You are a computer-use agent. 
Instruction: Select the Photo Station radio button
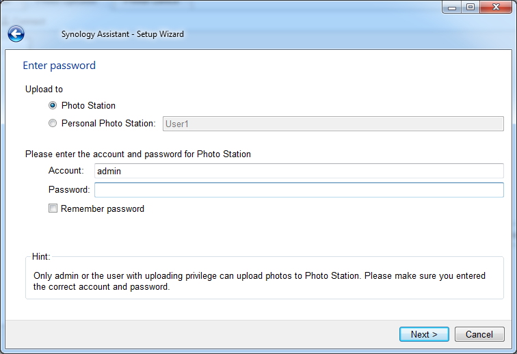pos(53,105)
